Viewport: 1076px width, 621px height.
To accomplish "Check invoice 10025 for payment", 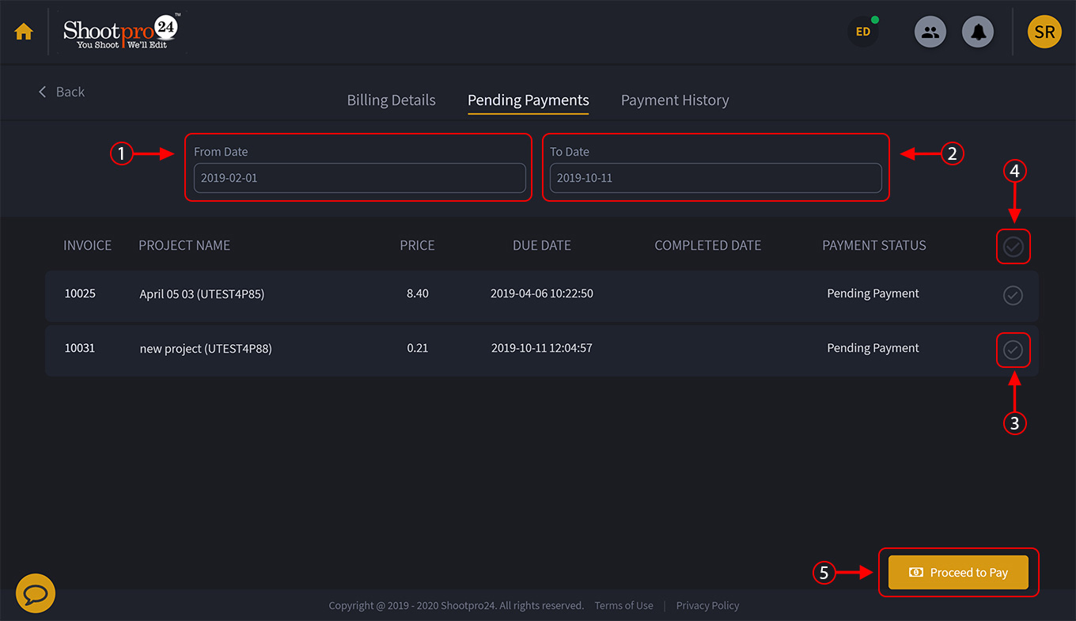I will [x=1013, y=295].
